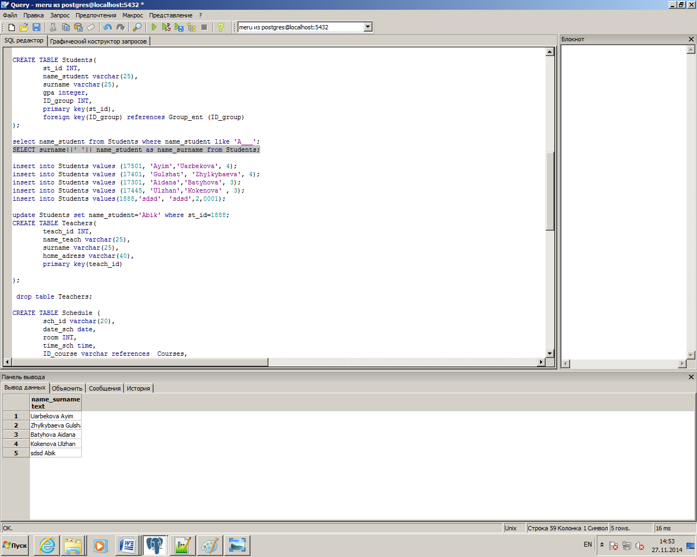Screen dimensions: 697x557
Task: Click cell sdsd Abik
Action: (x=56, y=453)
